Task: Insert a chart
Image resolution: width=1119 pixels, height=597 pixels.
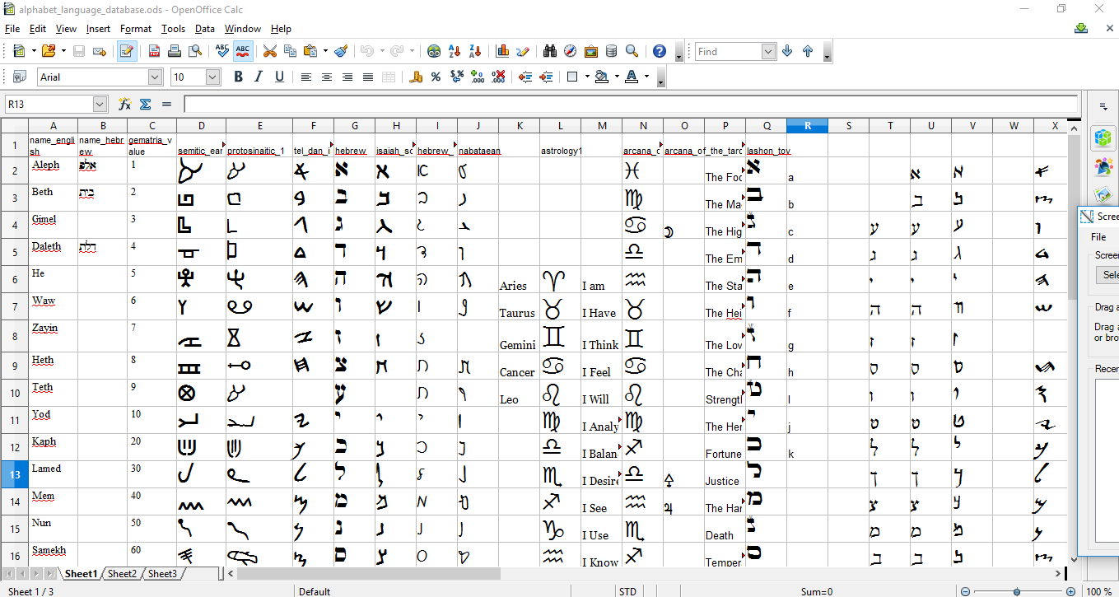Action: [502, 51]
